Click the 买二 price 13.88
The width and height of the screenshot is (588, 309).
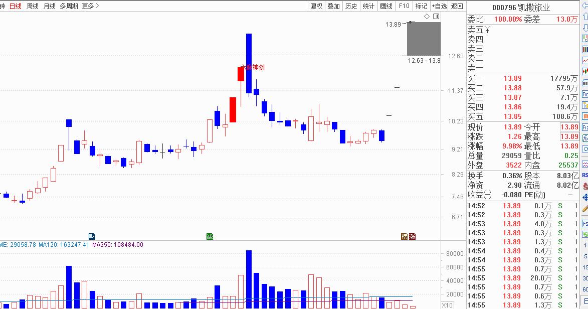(x=513, y=88)
